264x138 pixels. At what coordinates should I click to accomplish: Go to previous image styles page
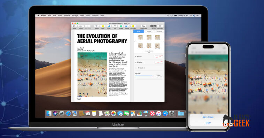click(135, 41)
